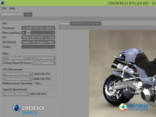Click the GFX-Board field Intel HD Graphics 4000
The width and height of the screenshot is (156, 117).
pyautogui.click(x=38, y=42)
